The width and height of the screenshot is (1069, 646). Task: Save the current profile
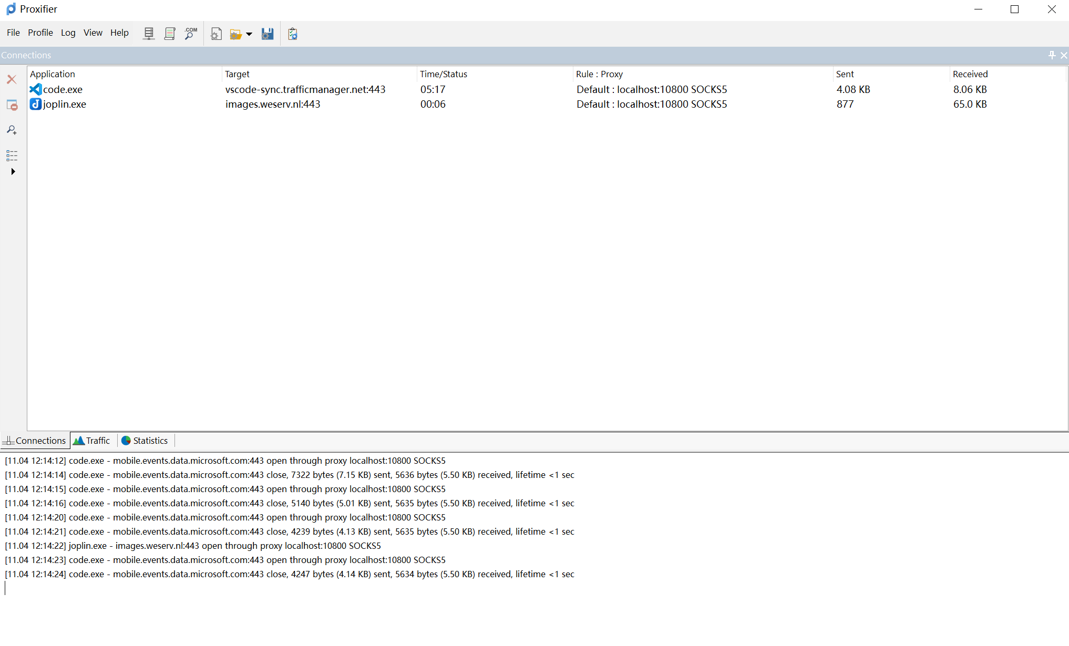[x=268, y=33]
